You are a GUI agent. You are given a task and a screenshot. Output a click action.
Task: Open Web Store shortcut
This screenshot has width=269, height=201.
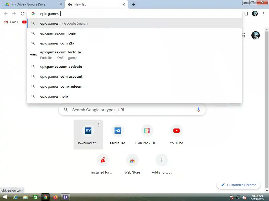tap(132, 164)
